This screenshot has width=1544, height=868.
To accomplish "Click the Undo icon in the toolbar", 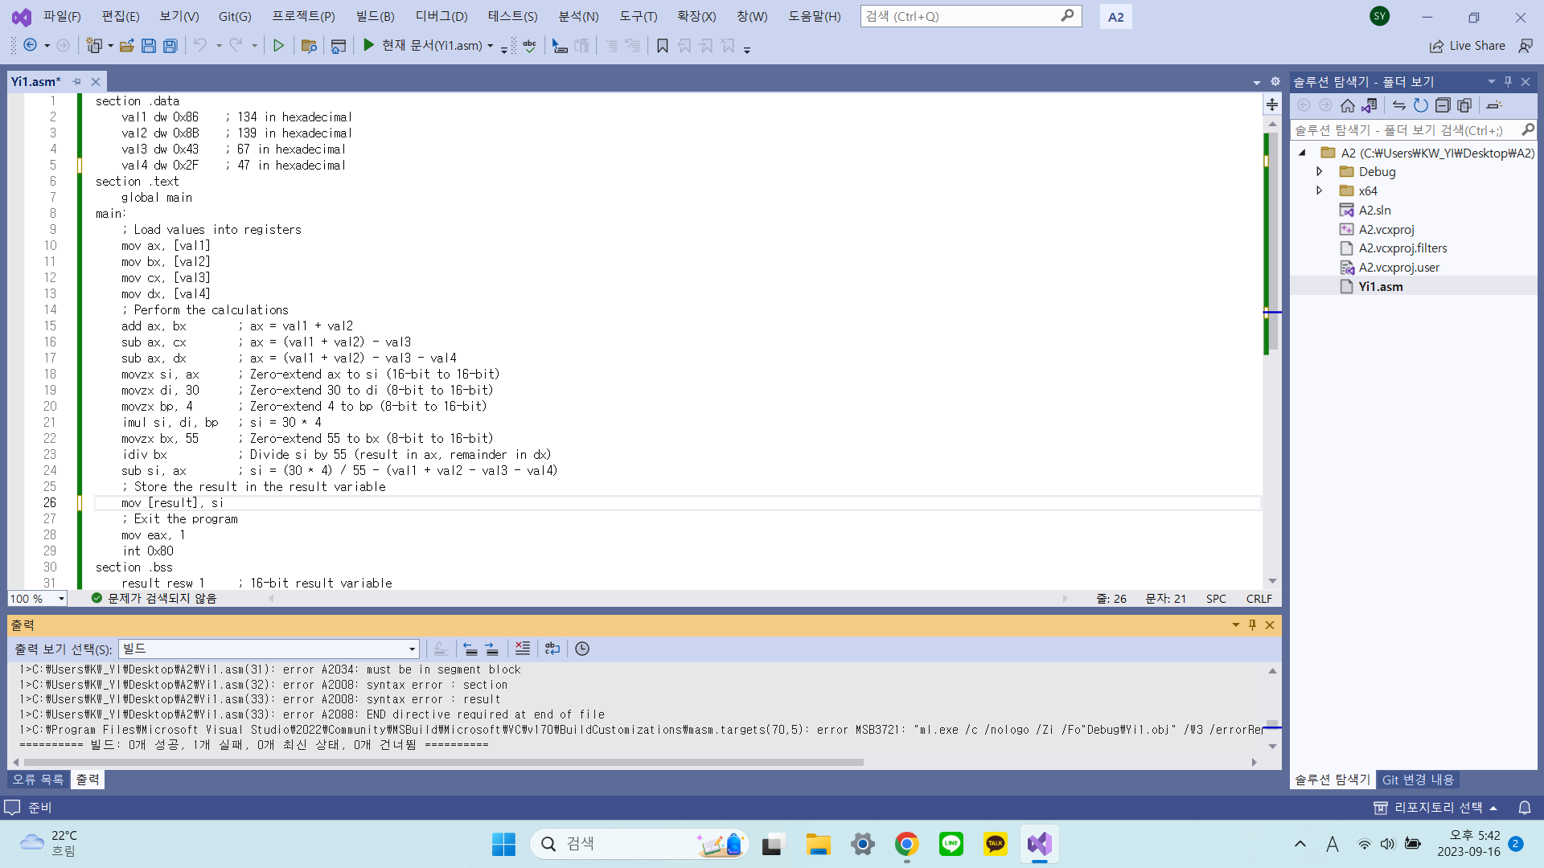I will (200, 46).
